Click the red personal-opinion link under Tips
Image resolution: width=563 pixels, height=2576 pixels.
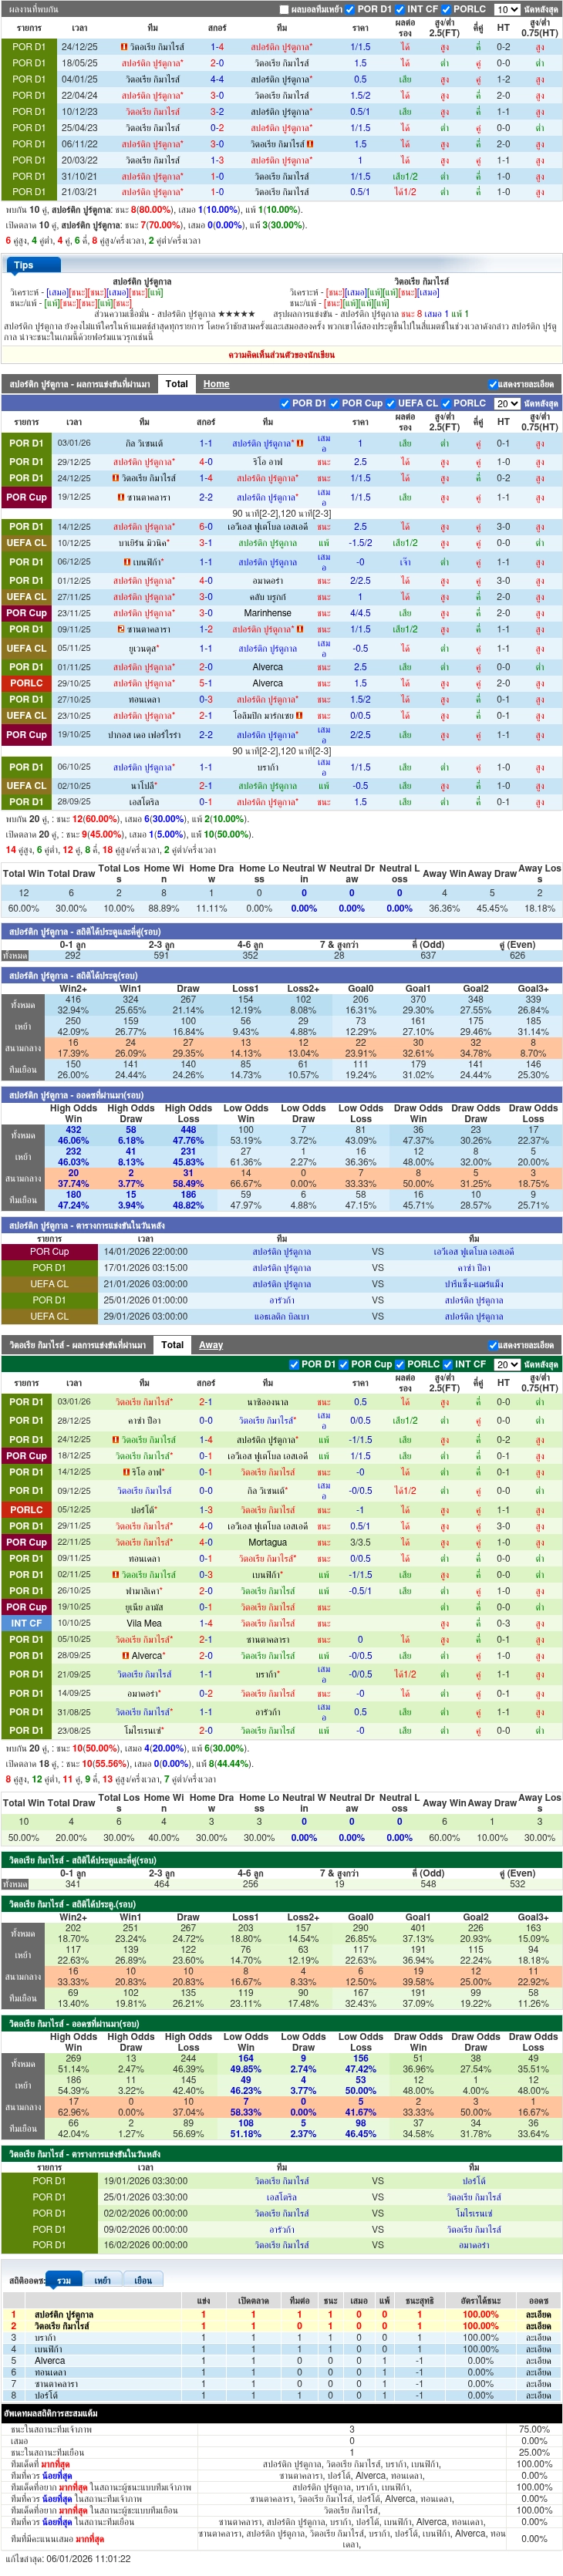coord(281,355)
